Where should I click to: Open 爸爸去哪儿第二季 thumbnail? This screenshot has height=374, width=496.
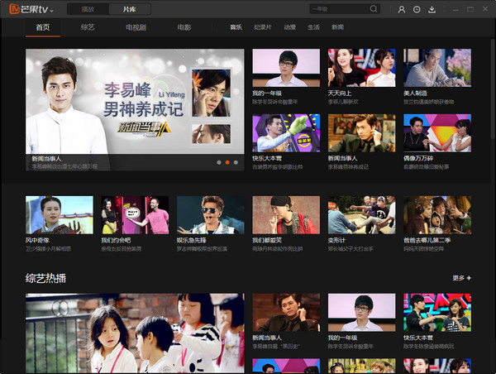tap(436, 215)
